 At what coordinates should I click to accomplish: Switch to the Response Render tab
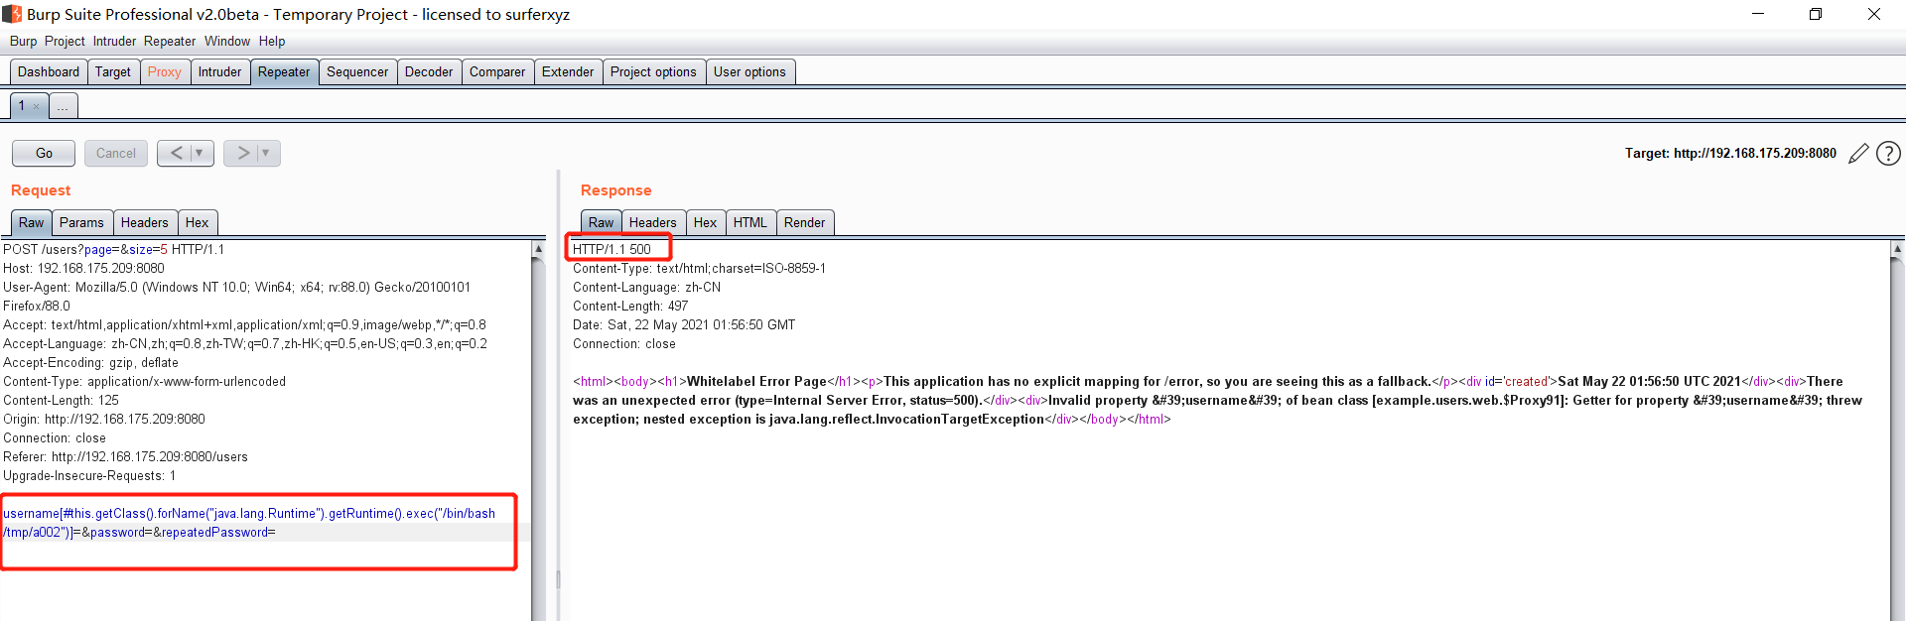[804, 222]
